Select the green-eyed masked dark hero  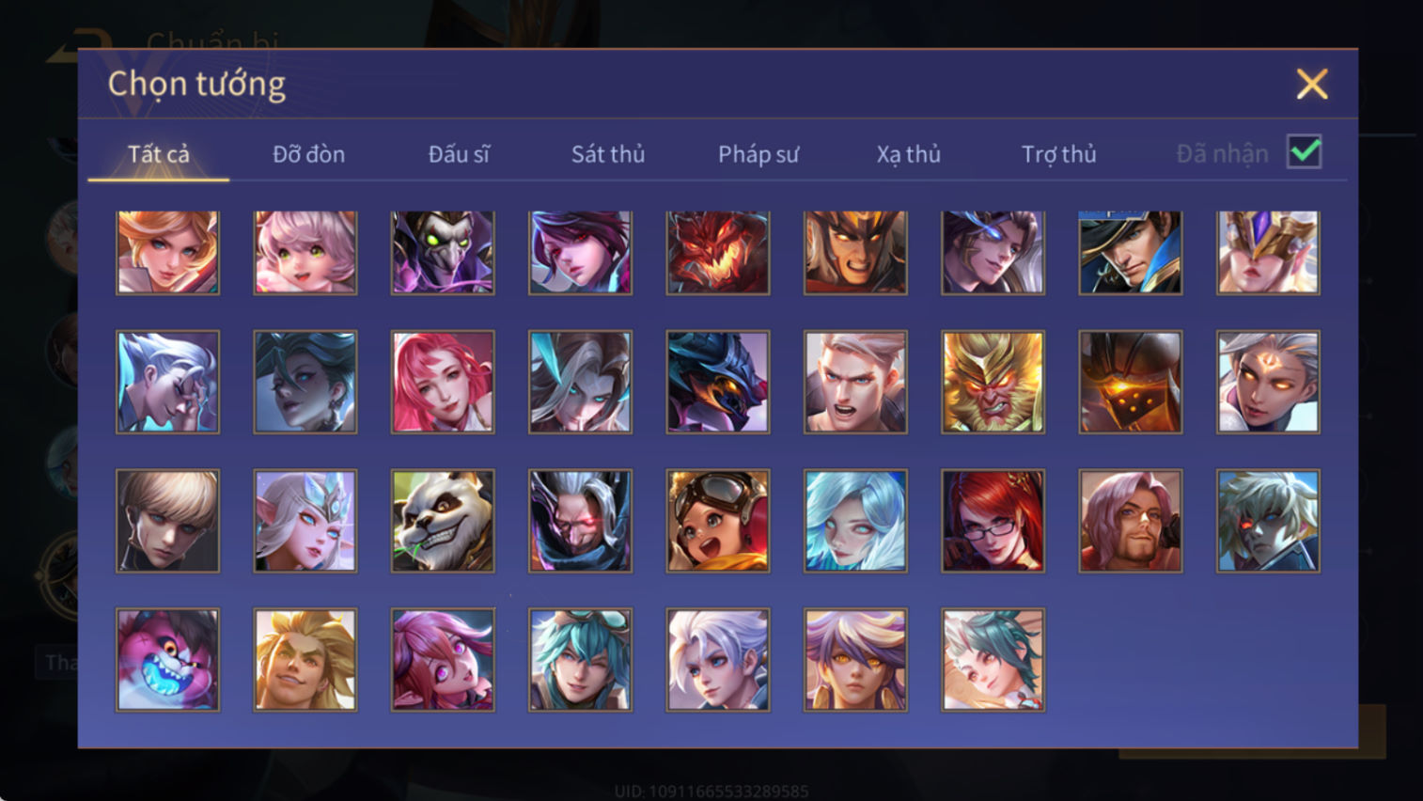click(443, 252)
